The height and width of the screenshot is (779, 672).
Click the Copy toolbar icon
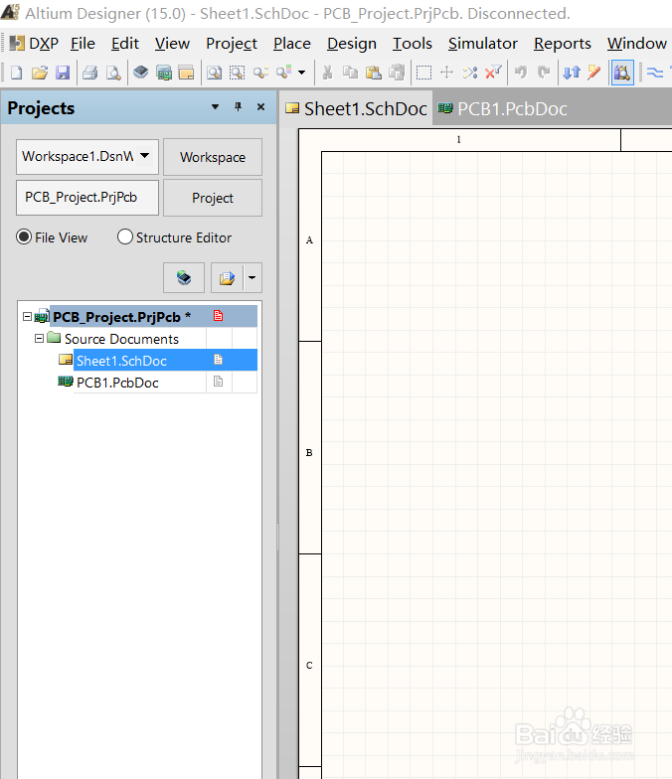350,74
